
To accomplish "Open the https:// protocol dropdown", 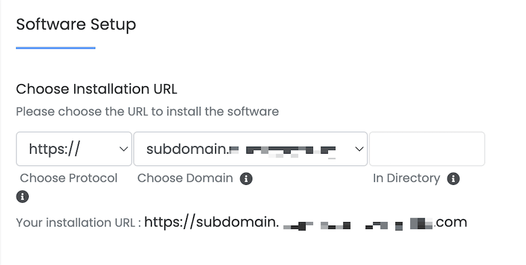I will pos(73,149).
